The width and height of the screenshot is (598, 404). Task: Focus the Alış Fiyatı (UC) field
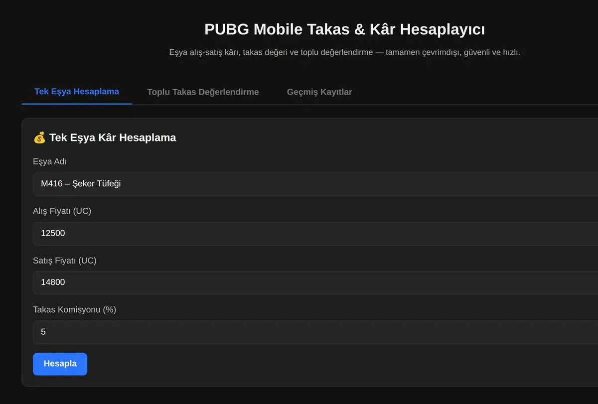[315, 233]
